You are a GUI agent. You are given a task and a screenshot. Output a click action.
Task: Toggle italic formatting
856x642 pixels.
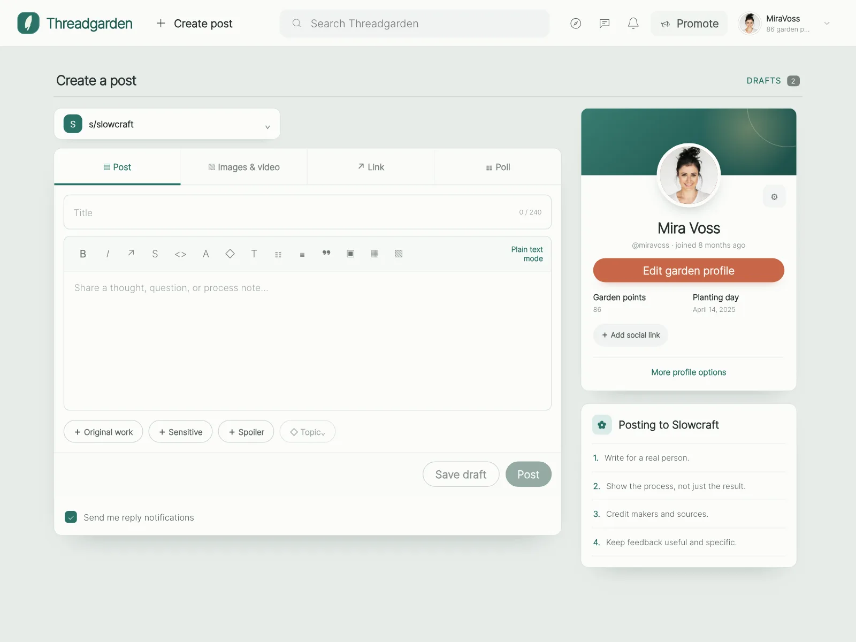108,254
